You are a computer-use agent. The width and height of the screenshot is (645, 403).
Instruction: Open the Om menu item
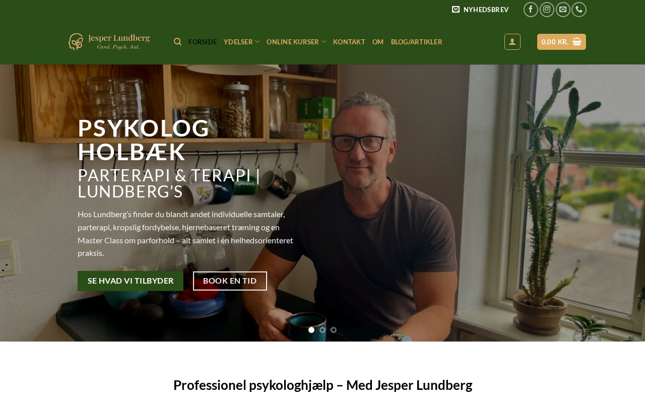[x=378, y=42]
